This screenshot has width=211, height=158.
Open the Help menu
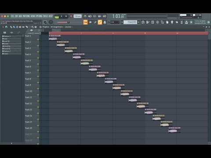(x=51, y=16)
